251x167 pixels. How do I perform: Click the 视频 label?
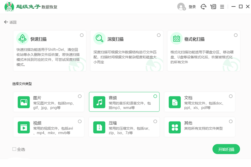pos(37,123)
